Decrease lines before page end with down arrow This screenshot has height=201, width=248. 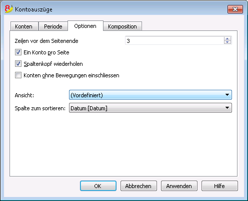(x=227, y=42)
